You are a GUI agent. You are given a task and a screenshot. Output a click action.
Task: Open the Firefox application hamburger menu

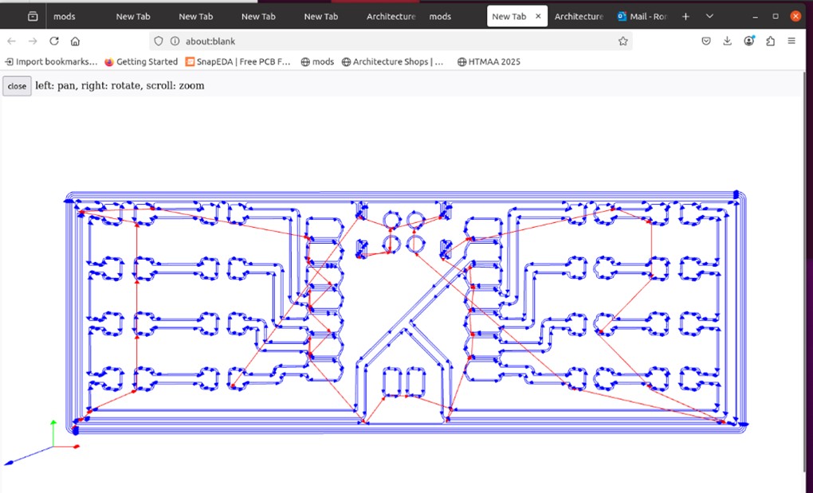[x=791, y=41]
